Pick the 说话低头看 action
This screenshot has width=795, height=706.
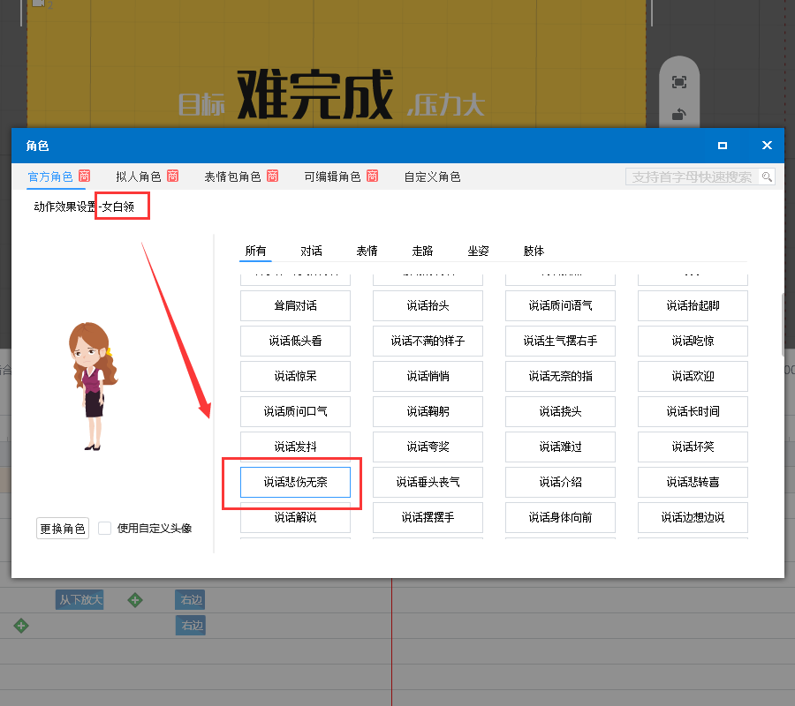coord(295,341)
